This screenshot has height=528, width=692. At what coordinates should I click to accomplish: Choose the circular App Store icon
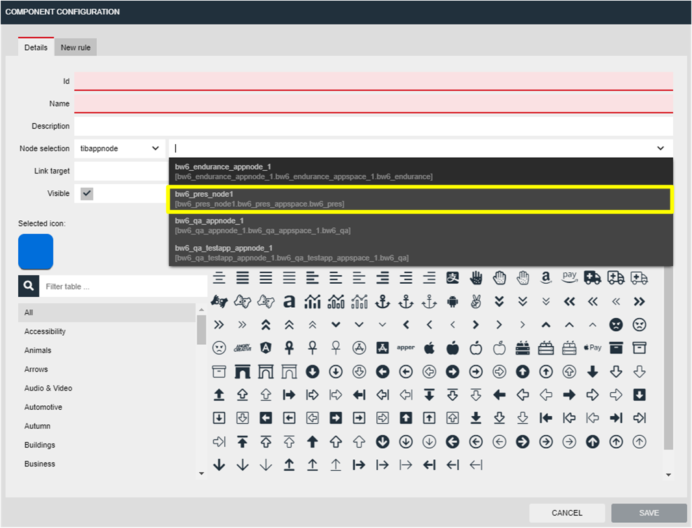(359, 348)
